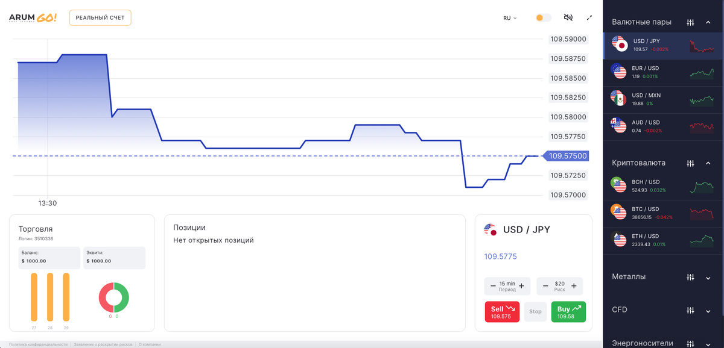Click the РЕАЛЬНЫЙ СЧЕТ button
Image resolution: width=724 pixels, height=348 pixels.
pyautogui.click(x=100, y=17)
